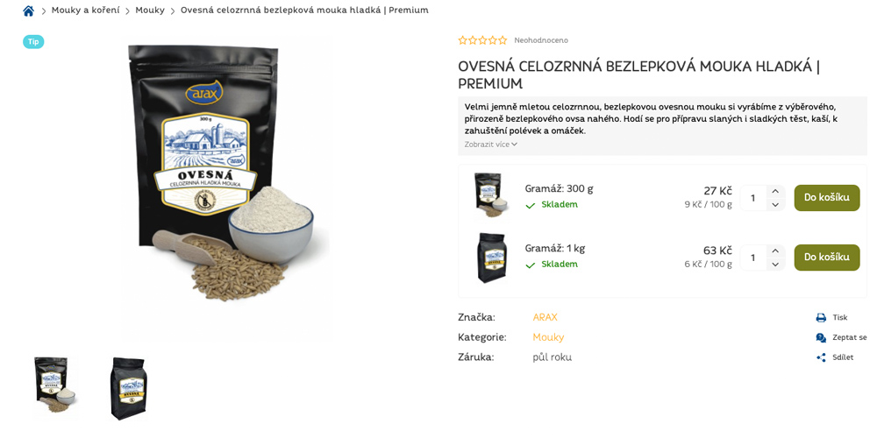The image size is (877, 445).
Task: Decrease quantity for the 300 g package
Action: pyautogui.click(x=775, y=205)
